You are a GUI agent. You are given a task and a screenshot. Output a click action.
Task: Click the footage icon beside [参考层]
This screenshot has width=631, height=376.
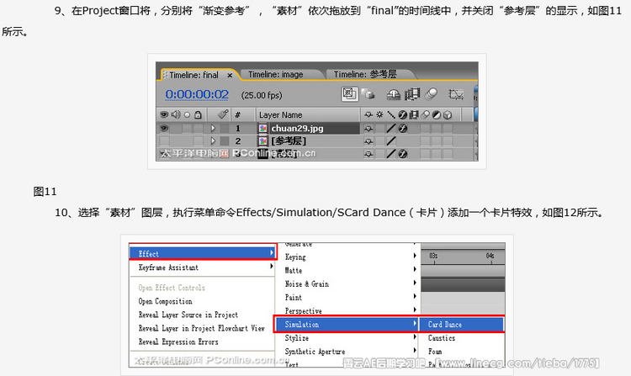(262, 141)
